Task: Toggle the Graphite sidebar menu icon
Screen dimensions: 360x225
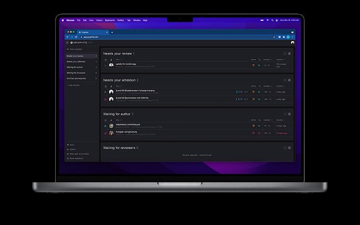Action: [67, 43]
